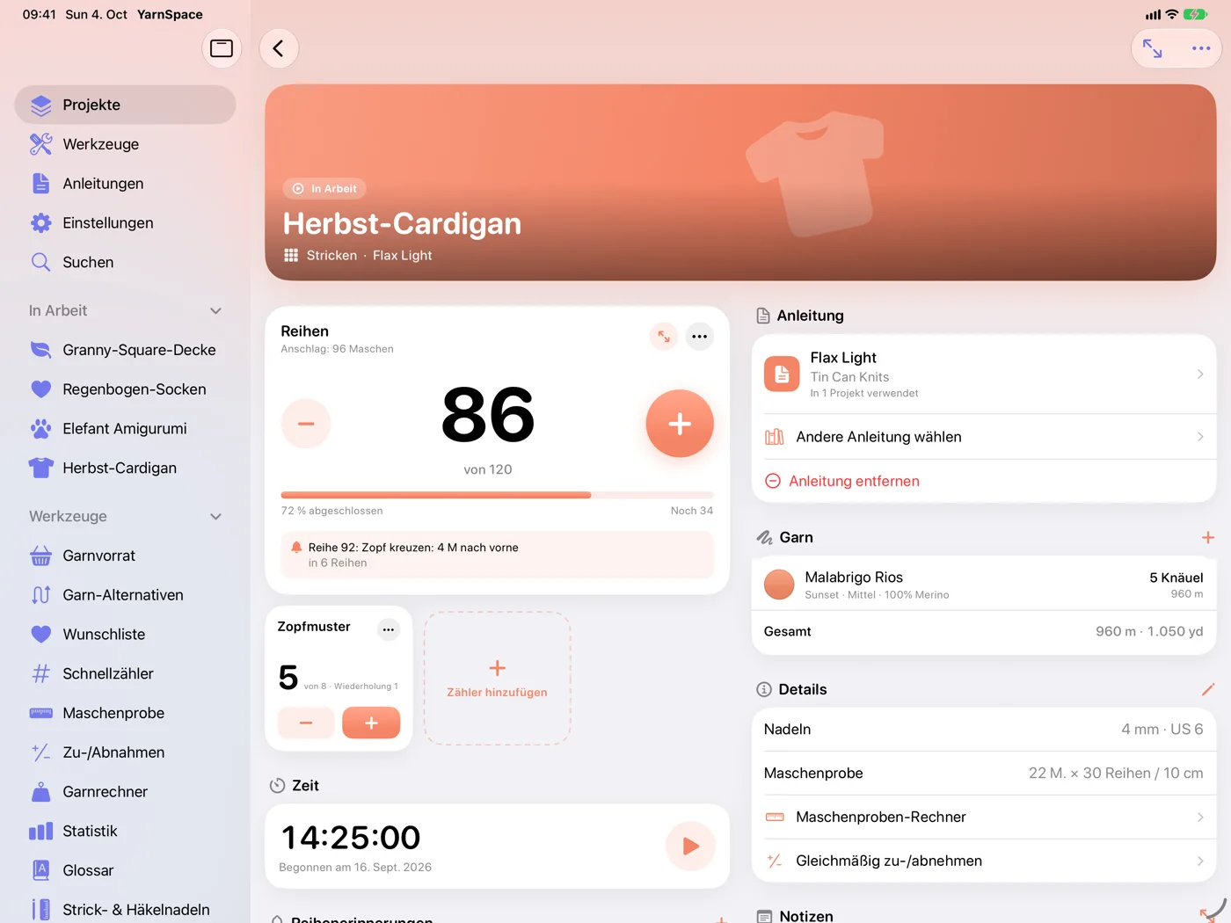Viewport: 1231px width, 923px height.
Task: Choose Andere Anleitung wählen
Action: (x=984, y=437)
